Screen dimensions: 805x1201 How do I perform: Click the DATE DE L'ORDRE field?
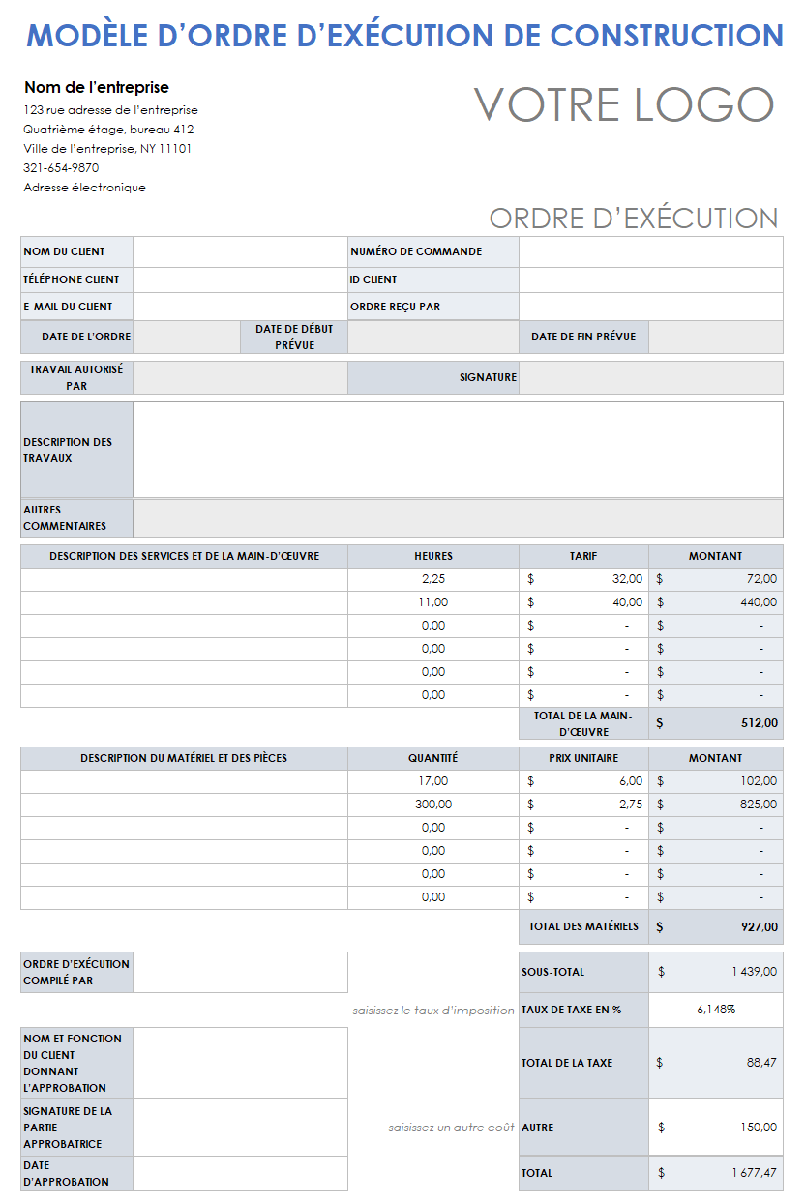tap(186, 337)
